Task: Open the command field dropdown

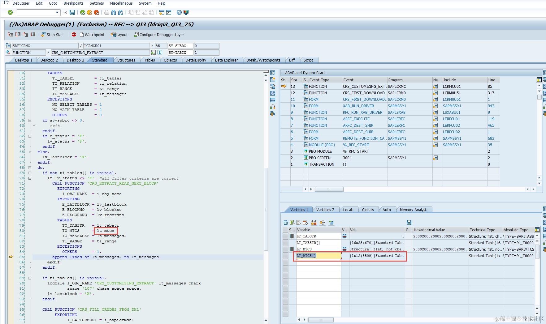Action: coord(57,13)
